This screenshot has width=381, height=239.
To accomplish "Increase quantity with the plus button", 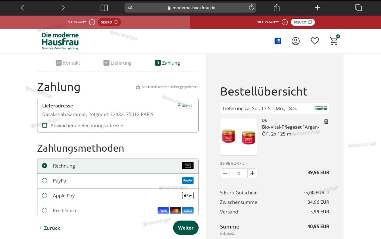I will pos(252,173).
